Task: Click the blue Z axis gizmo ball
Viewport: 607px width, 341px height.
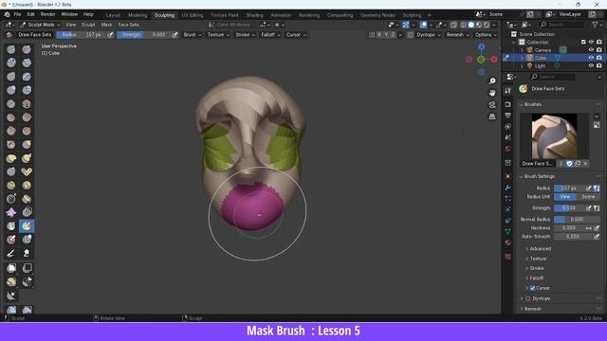Action: [481, 47]
